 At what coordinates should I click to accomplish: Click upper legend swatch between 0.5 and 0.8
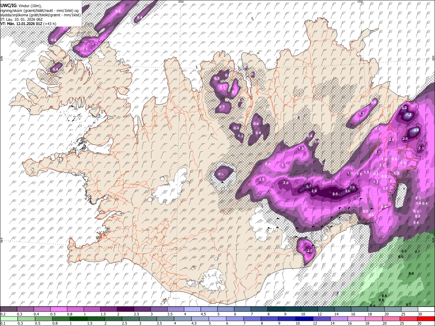tap(58, 309)
